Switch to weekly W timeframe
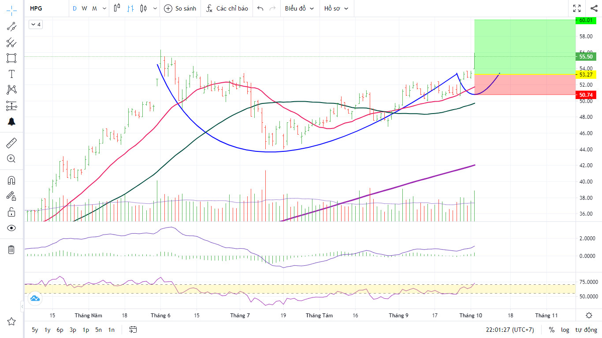 pos(84,8)
